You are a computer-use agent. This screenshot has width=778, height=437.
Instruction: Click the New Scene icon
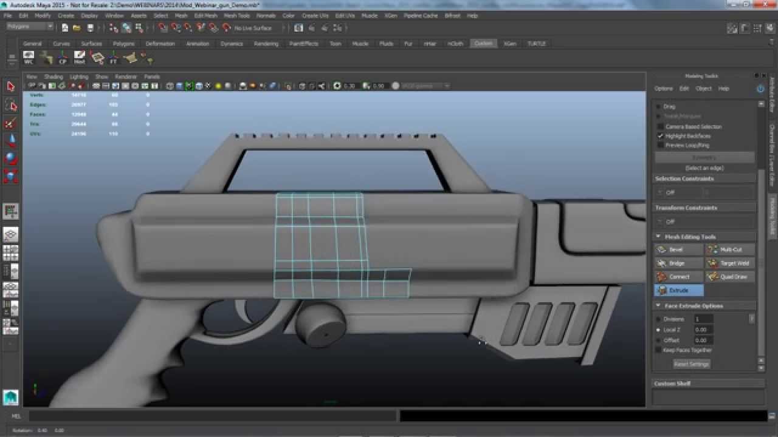(64, 28)
